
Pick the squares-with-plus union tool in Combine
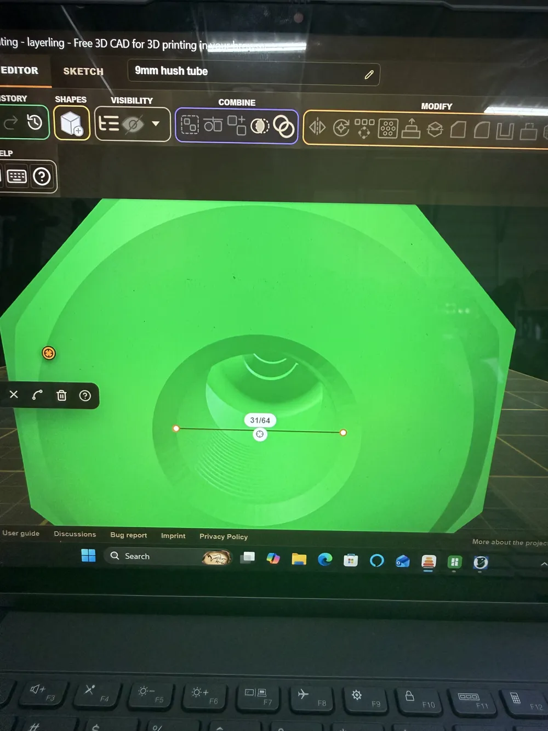coord(237,126)
